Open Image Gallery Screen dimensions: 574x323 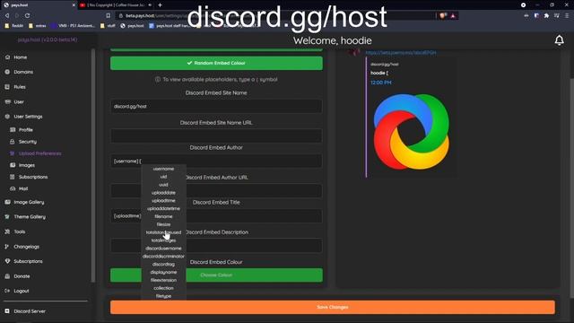[24, 202]
